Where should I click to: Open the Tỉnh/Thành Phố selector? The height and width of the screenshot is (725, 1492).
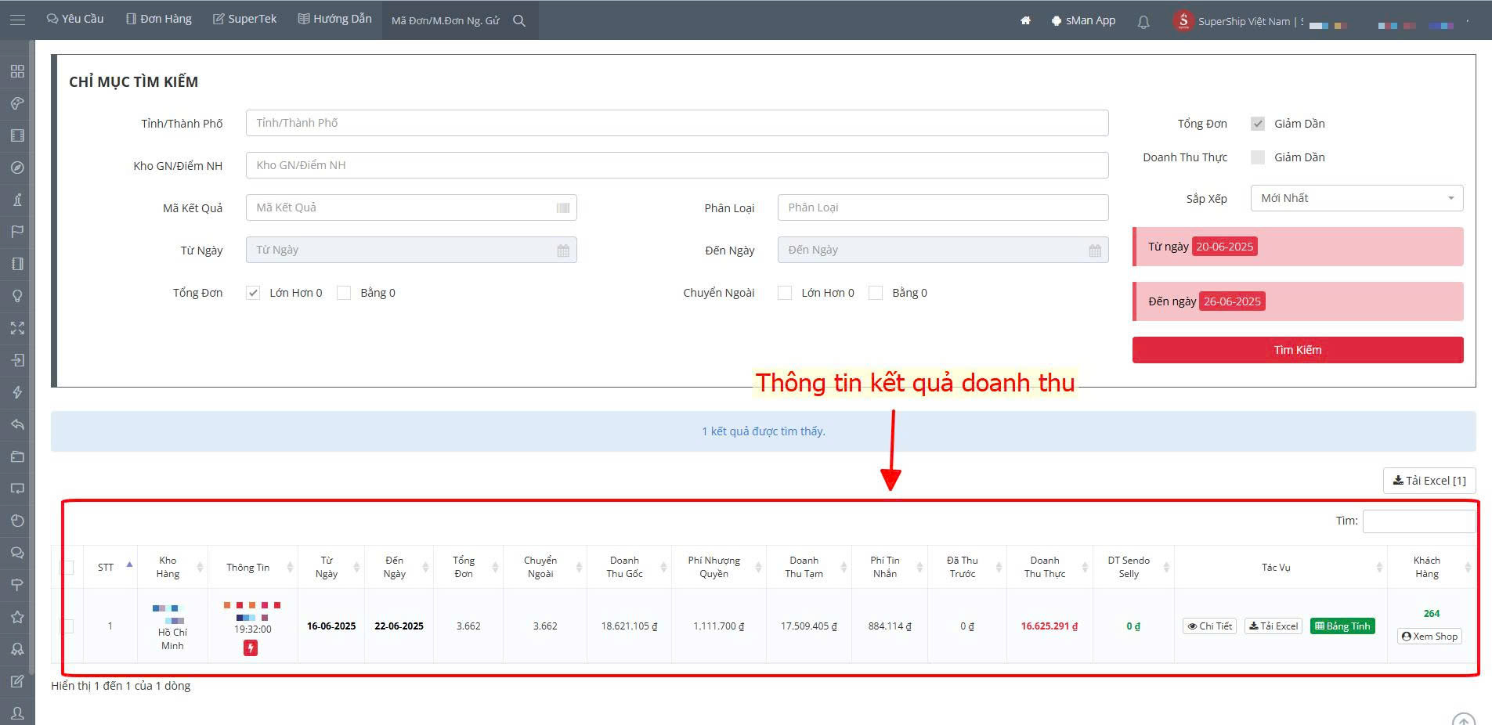click(677, 123)
